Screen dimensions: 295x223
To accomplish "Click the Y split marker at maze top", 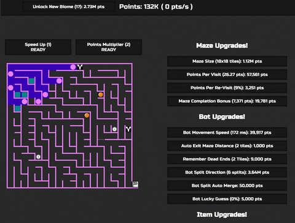I will [x=80, y=67].
